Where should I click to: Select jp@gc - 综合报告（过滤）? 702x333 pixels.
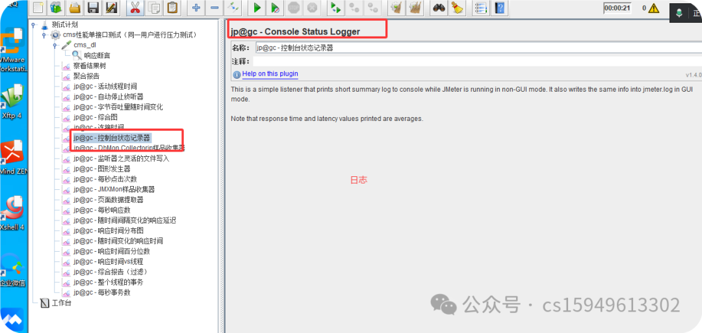(110, 272)
